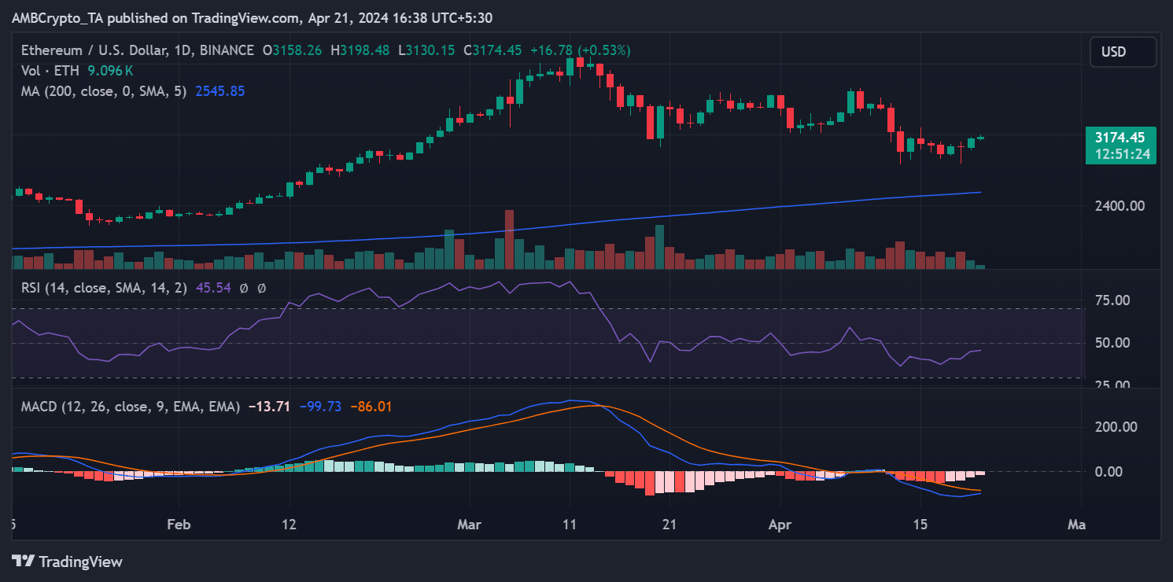The image size is (1173, 582).
Task: Select the MACD (12, 26, close, 9, EMA, EMA) legend
Action: (131, 407)
